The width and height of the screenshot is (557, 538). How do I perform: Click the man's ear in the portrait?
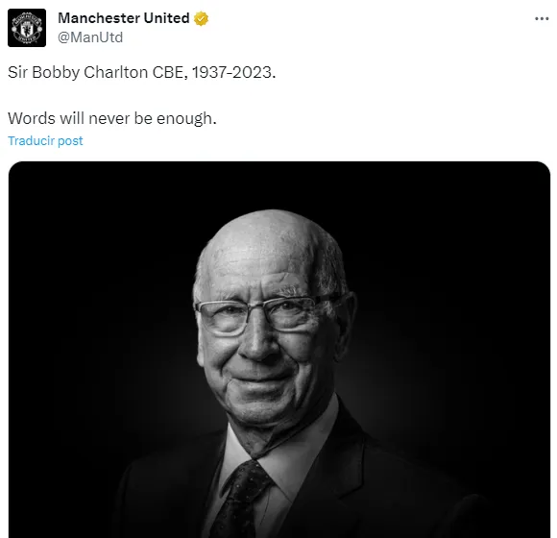(x=346, y=322)
